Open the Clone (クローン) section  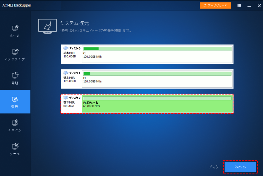(x=15, y=125)
